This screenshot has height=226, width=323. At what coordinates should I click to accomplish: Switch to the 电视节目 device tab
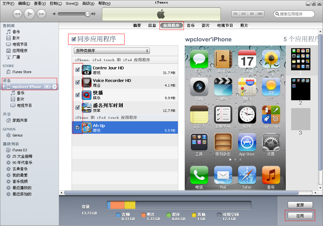coord(225,26)
